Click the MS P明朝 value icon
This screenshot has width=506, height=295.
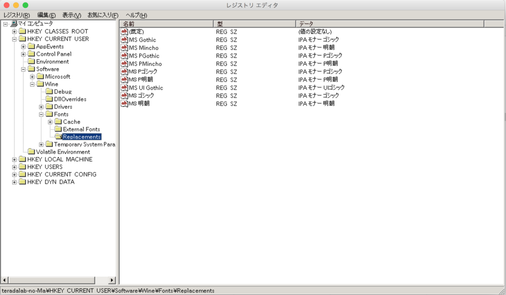pyautogui.click(x=124, y=80)
